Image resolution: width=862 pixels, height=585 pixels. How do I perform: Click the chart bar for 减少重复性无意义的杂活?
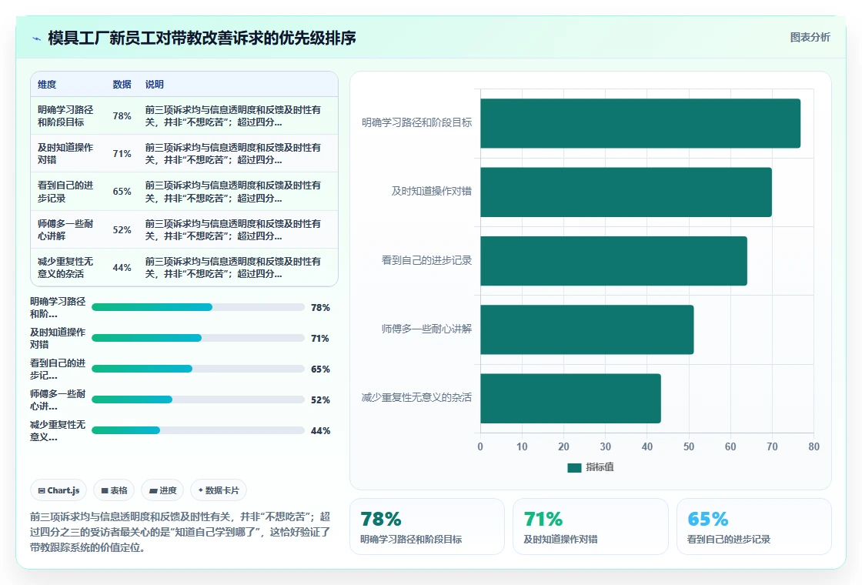(x=570, y=398)
